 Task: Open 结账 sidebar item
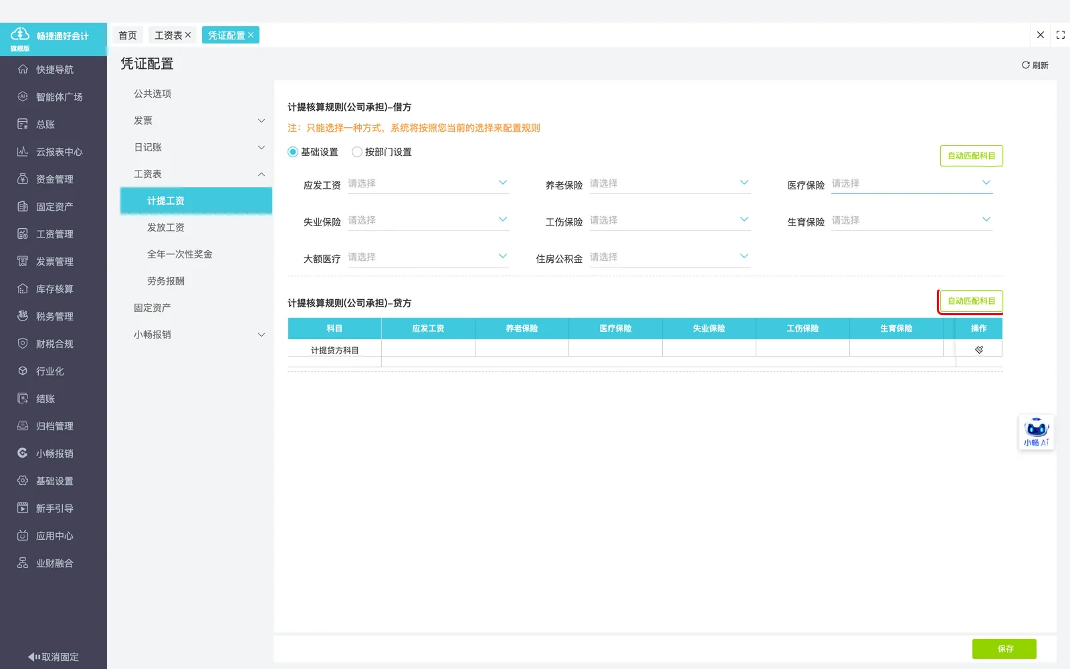53,399
